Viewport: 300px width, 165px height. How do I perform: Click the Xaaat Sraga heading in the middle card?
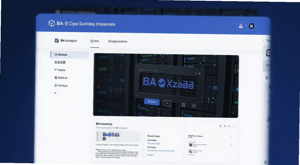(x=154, y=136)
